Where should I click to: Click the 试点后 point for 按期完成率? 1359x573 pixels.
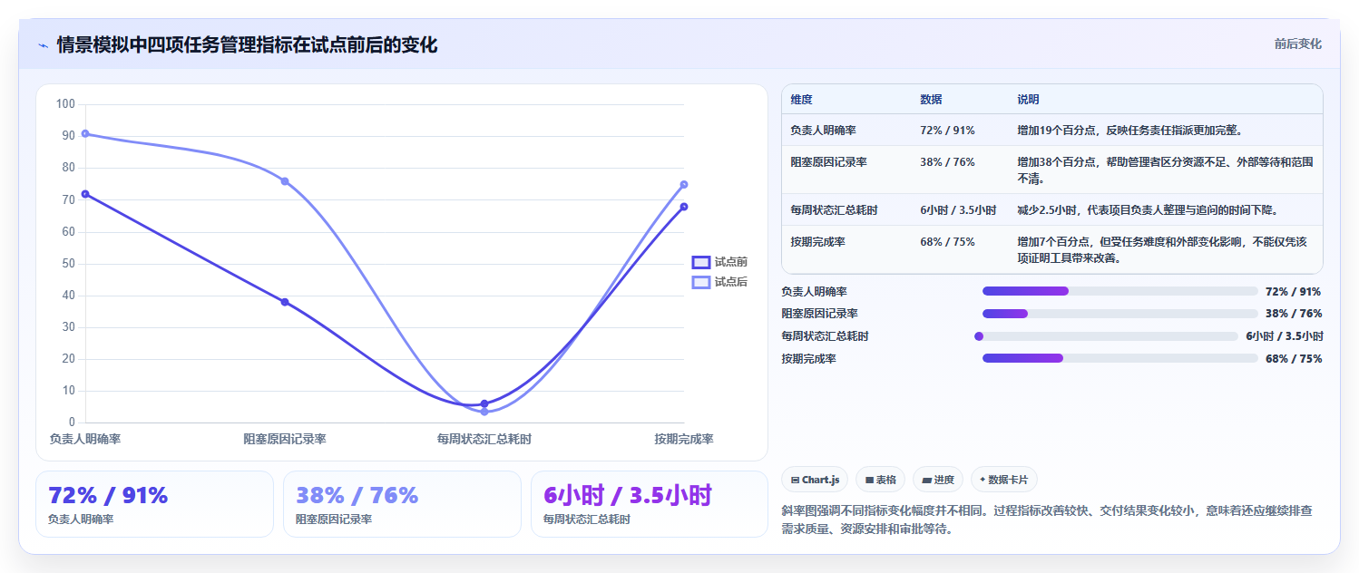point(684,184)
